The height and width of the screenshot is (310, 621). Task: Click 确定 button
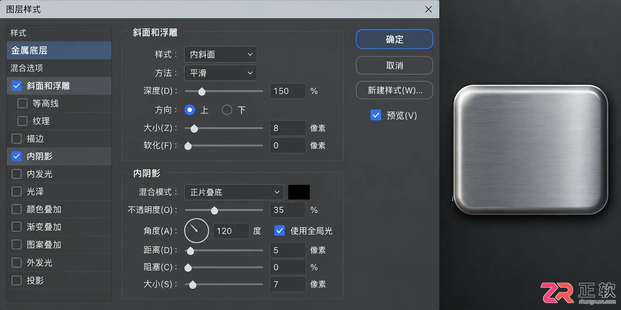point(394,39)
